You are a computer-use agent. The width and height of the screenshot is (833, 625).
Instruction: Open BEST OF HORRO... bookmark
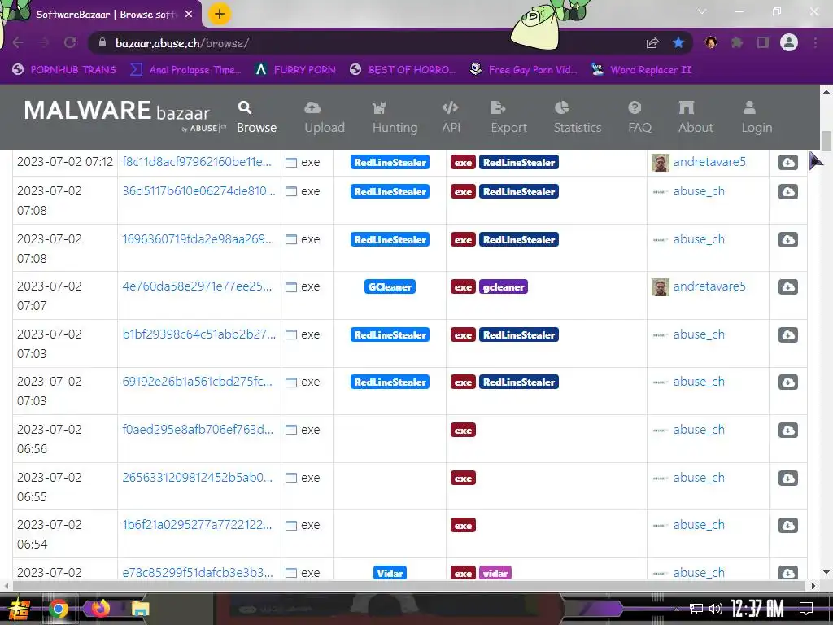point(403,70)
